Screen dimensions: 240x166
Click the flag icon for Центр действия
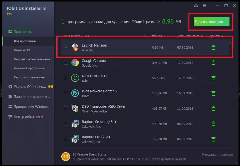(10, 117)
